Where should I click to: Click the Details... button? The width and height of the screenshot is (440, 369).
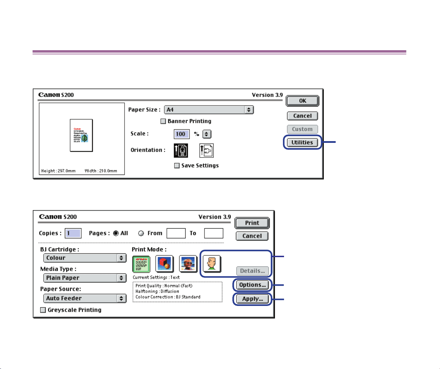tap(252, 271)
